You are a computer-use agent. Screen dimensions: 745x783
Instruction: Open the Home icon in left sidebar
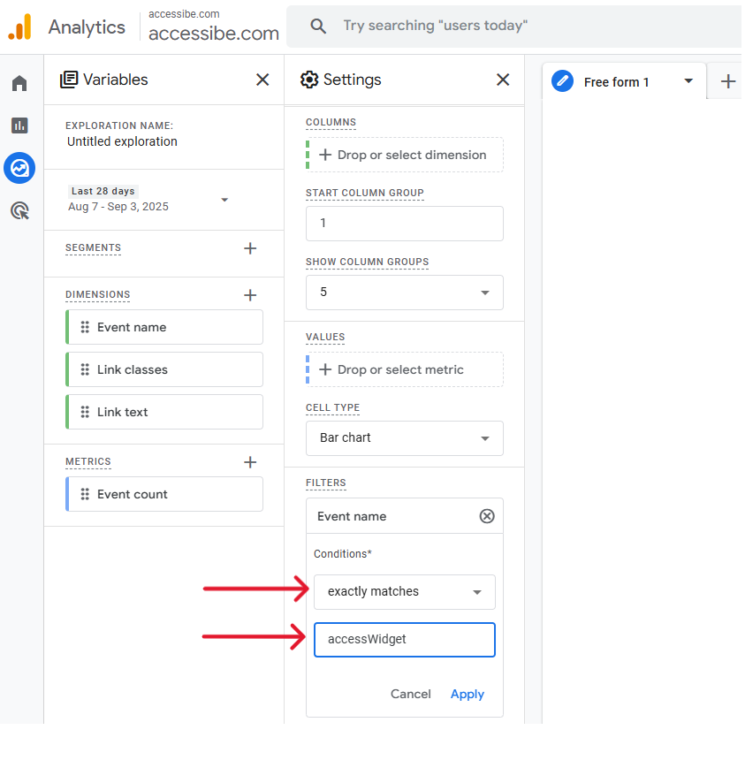point(19,83)
